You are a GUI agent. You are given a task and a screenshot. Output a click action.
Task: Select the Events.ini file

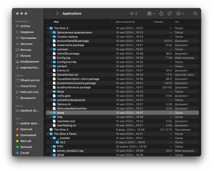coord(122,70)
